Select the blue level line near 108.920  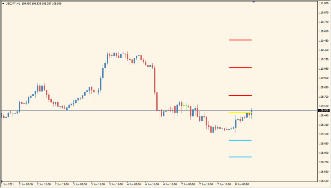(x=240, y=157)
